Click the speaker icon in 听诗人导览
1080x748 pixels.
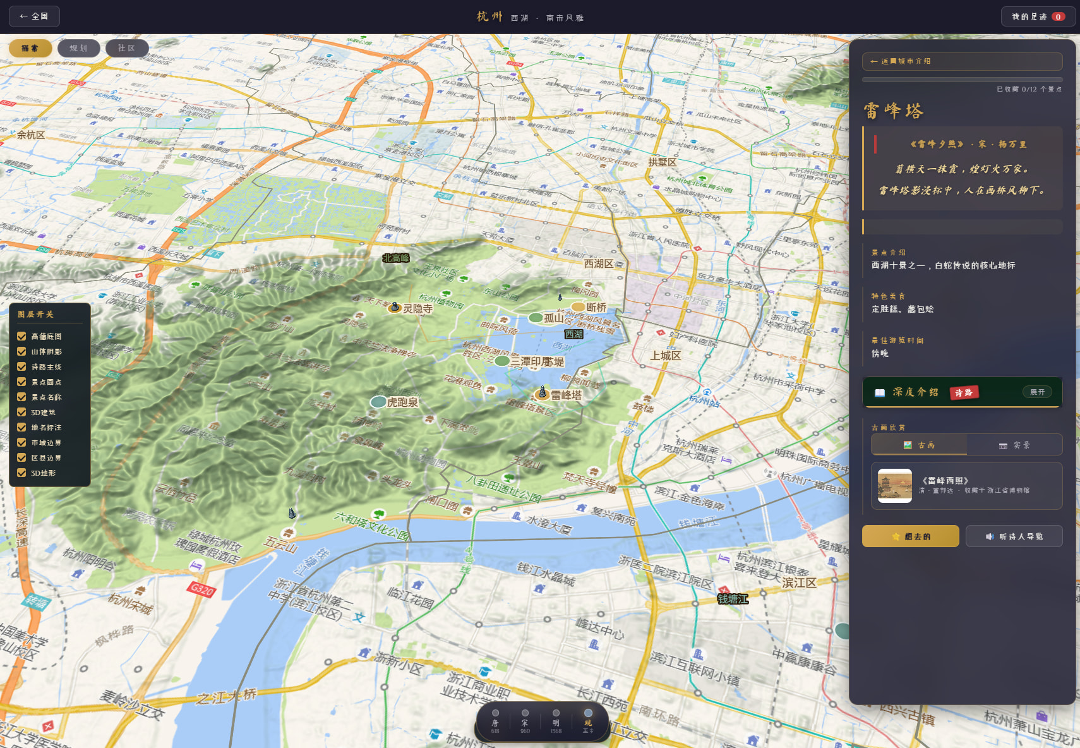click(990, 536)
